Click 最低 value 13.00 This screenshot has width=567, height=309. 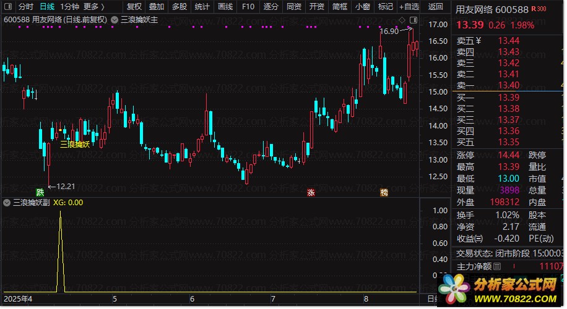508,179
